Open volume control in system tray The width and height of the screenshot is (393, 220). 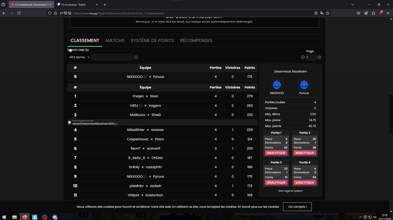[375, 217]
